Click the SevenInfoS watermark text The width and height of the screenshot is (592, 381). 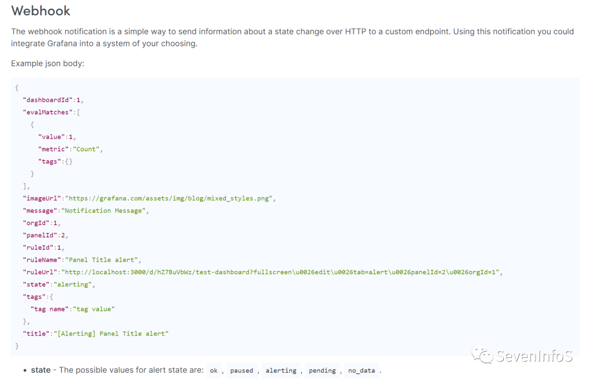pos(534,357)
